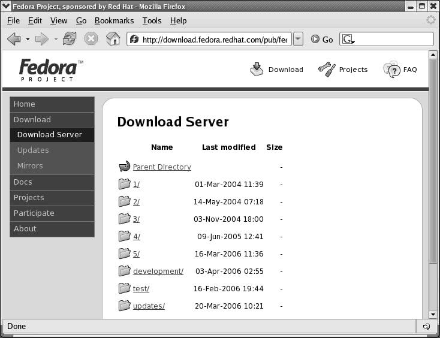Open the 3/ directory link
Image resolution: width=440 pixels, height=338 pixels.
point(136,219)
